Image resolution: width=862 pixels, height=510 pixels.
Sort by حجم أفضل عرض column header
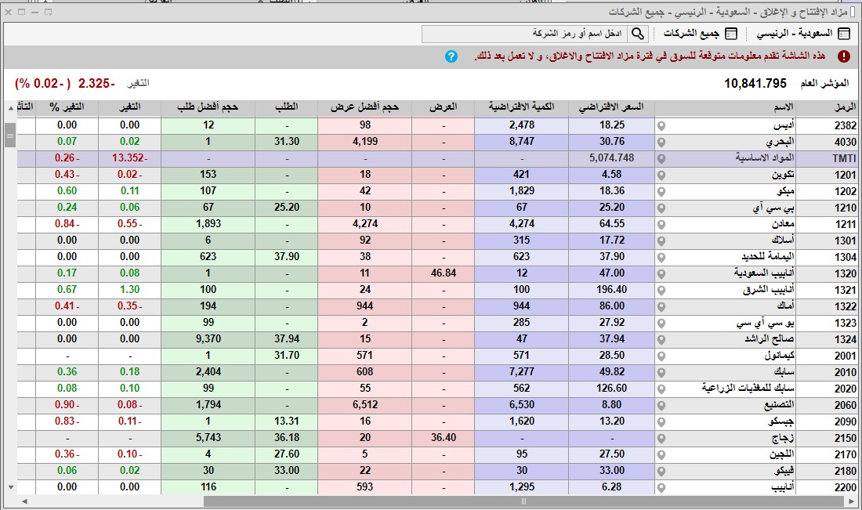(x=364, y=107)
